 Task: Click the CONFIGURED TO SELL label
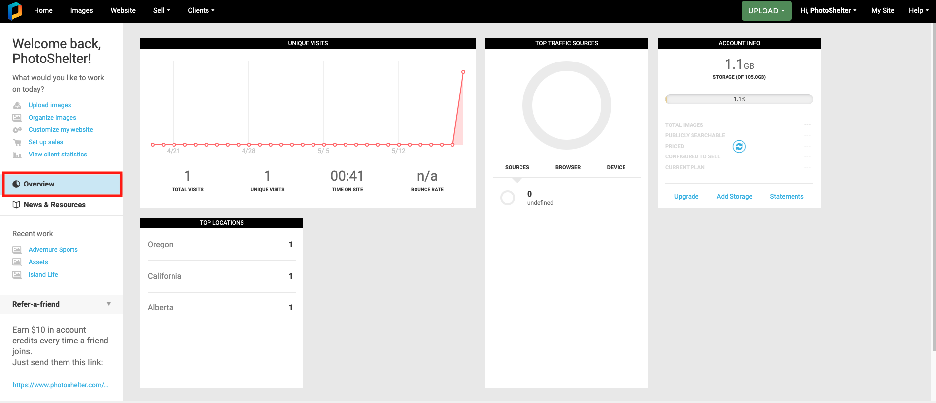(x=693, y=157)
